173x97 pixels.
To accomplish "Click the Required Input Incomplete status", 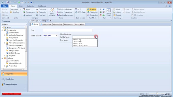I will 12,94.
